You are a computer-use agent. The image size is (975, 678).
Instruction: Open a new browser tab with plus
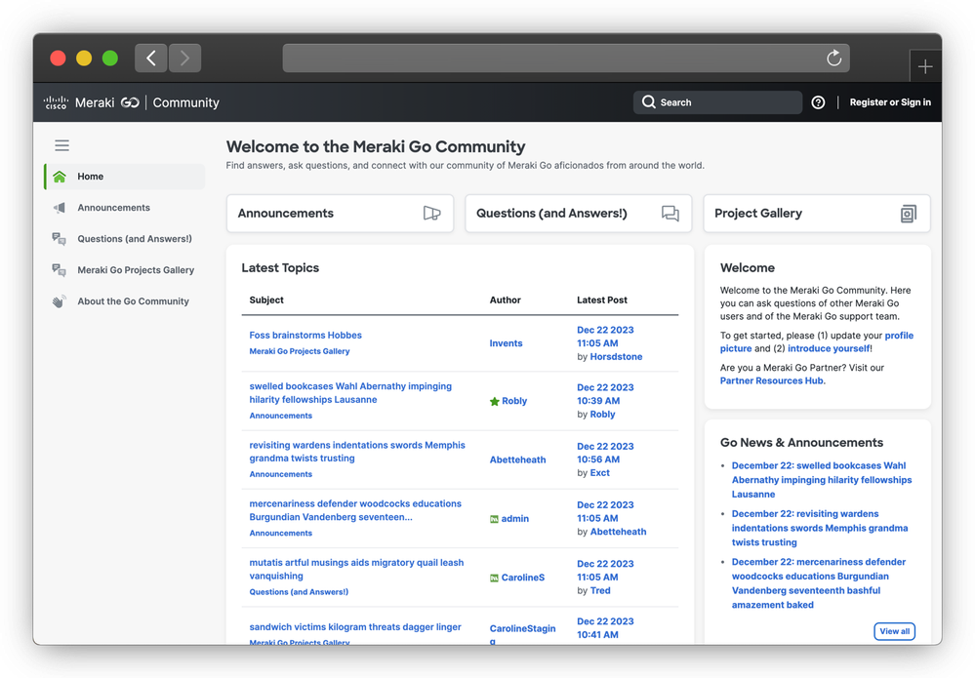925,66
